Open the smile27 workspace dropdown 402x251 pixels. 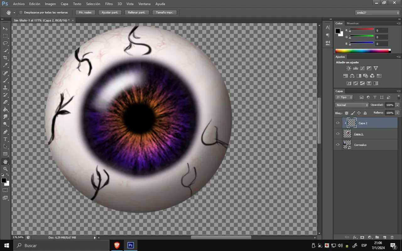point(378,13)
